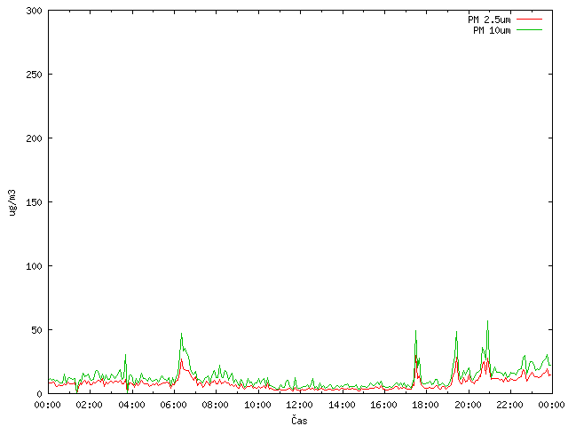568x426 pixels.
Task: Click the 150 y-axis label
Action: pyautogui.click(x=34, y=202)
